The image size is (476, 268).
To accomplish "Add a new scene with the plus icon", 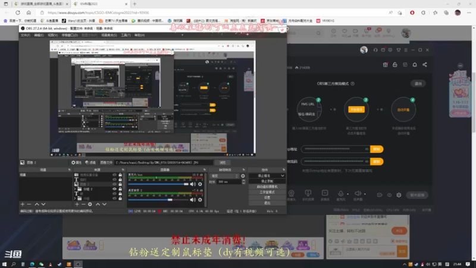I will coord(23,204).
